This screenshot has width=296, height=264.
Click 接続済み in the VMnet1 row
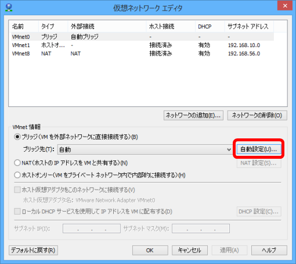click(x=161, y=45)
